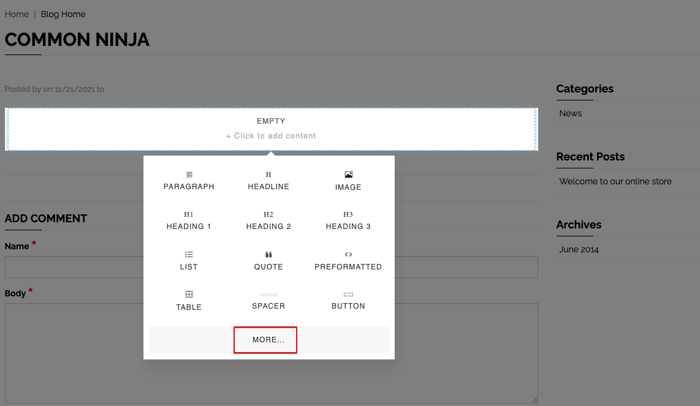This screenshot has width=700, height=406.
Task: Insert a Spacer block
Action: click(x=268, y=301)
